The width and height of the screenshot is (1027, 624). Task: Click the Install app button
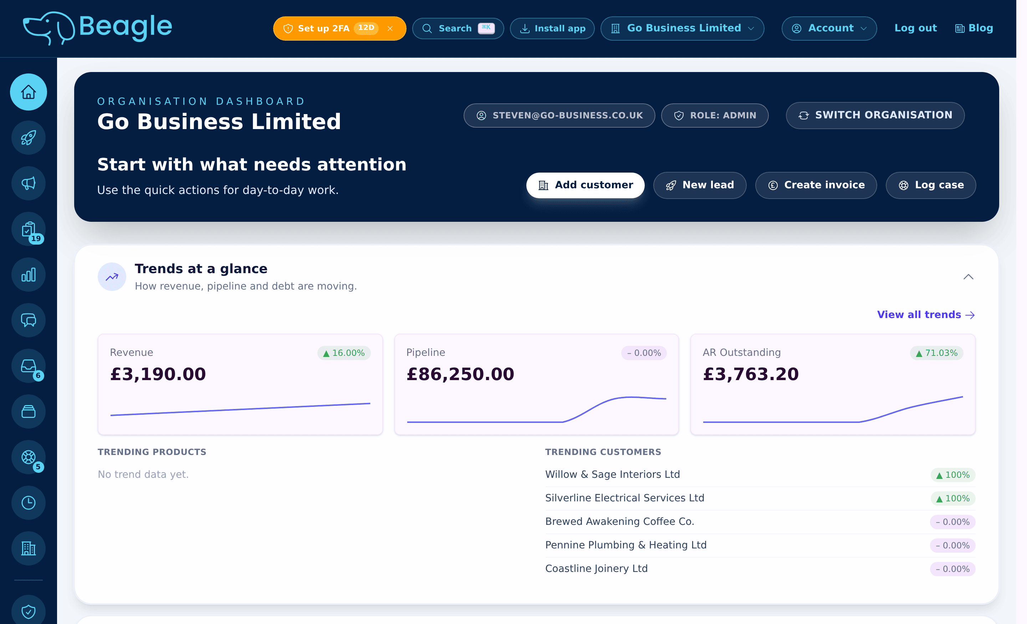click(x=552, y=28)
